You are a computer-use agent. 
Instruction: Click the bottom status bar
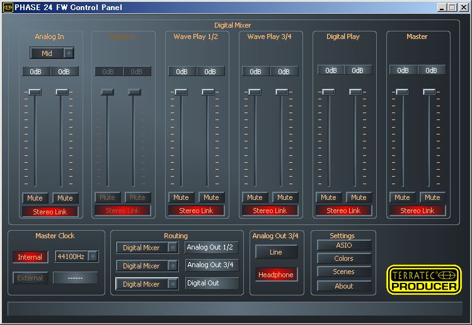coord(235,309)
